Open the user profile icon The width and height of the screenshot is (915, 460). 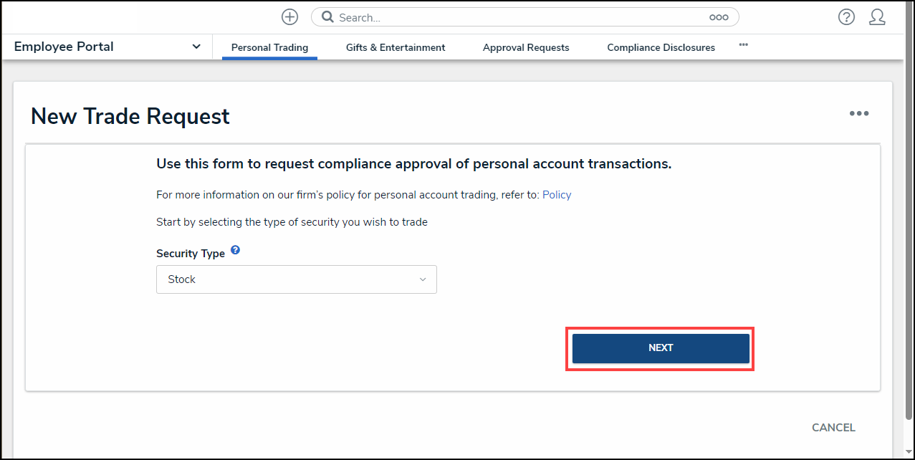(877, 17)
